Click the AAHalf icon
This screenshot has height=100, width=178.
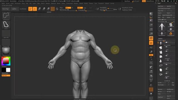point(151,34)
